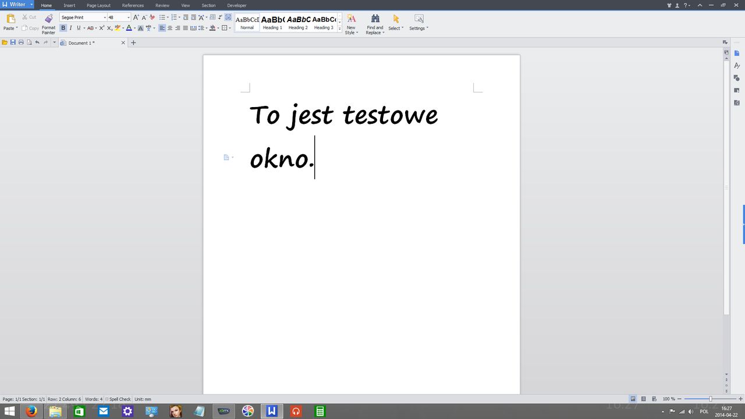The height and width of the screenshot is (419, 745).
Task: Switch to the View tab
Action: point(186,5)
